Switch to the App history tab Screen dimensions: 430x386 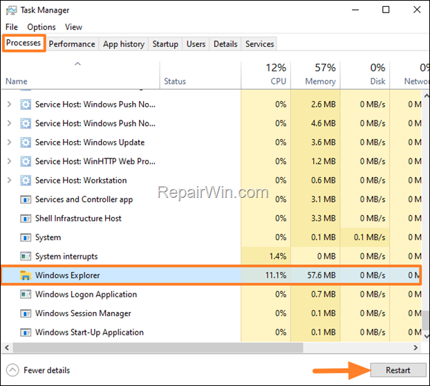click(124, 44)
